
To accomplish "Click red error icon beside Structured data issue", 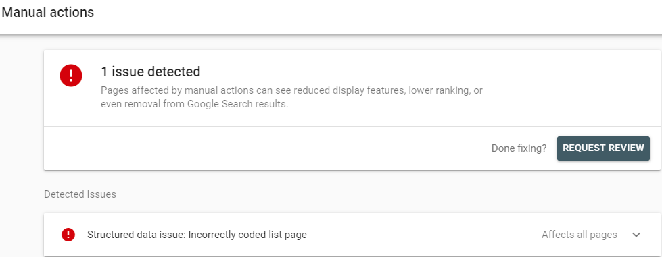I will [68, 235].
